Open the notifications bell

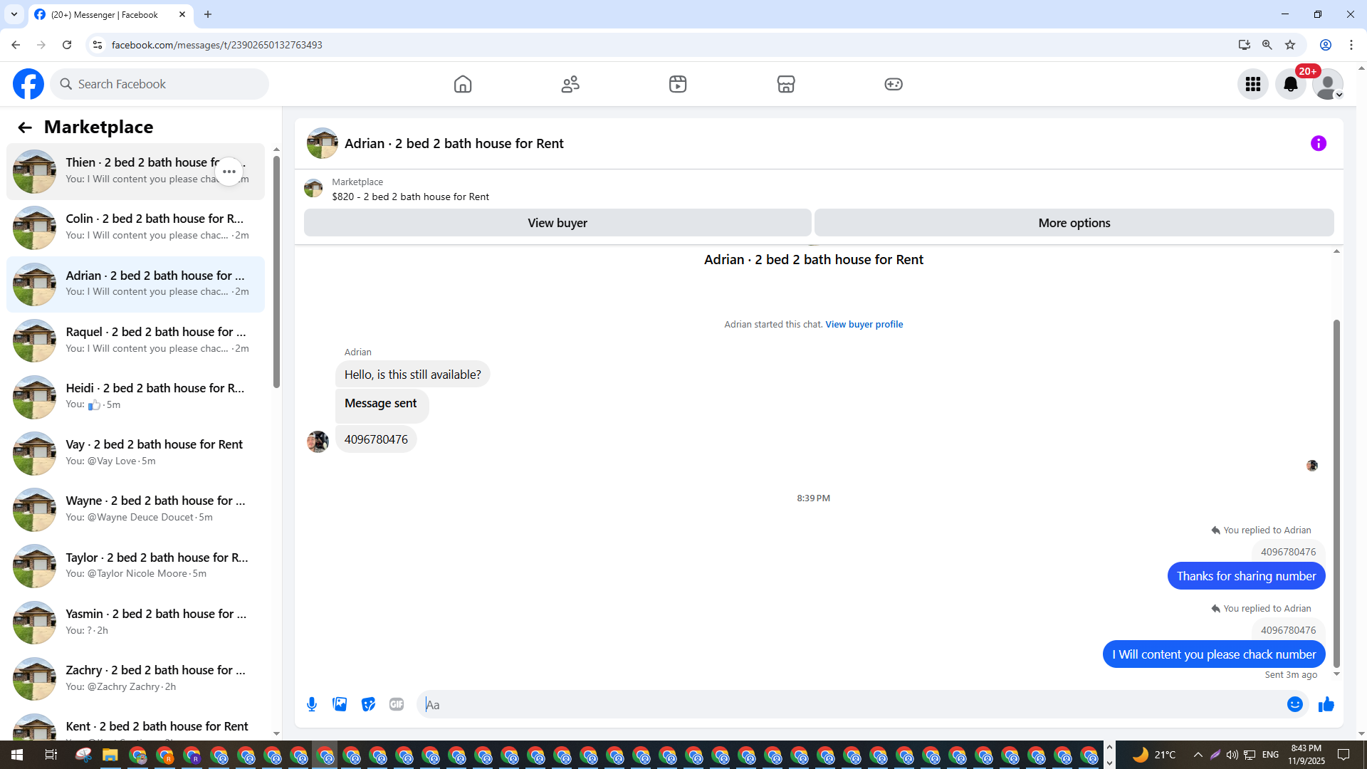coord(1291,84)
